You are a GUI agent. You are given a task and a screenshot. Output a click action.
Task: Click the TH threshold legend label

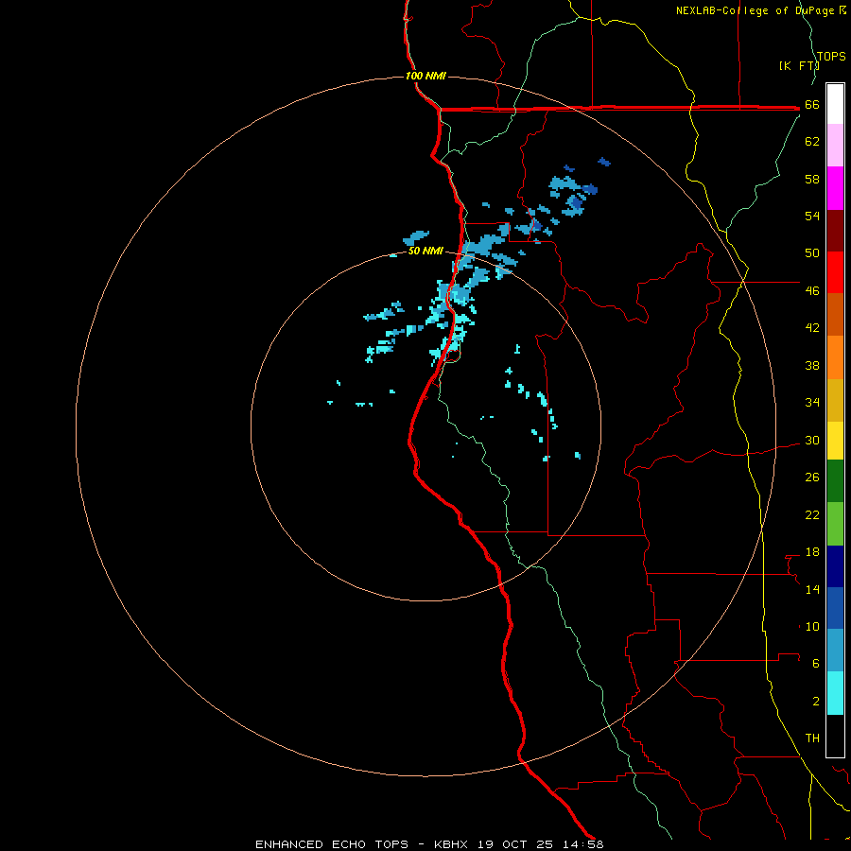pos(812,738)
